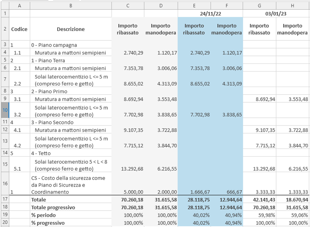This screenshot has width=310, height=227.
Task: Select value 3.722,88 in column H
Action: (x=292, y=130)
